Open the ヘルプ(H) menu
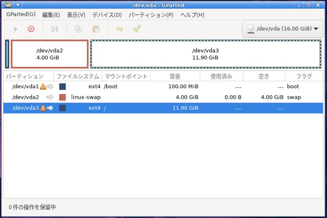The image size is (327, 218). (192, 15)
